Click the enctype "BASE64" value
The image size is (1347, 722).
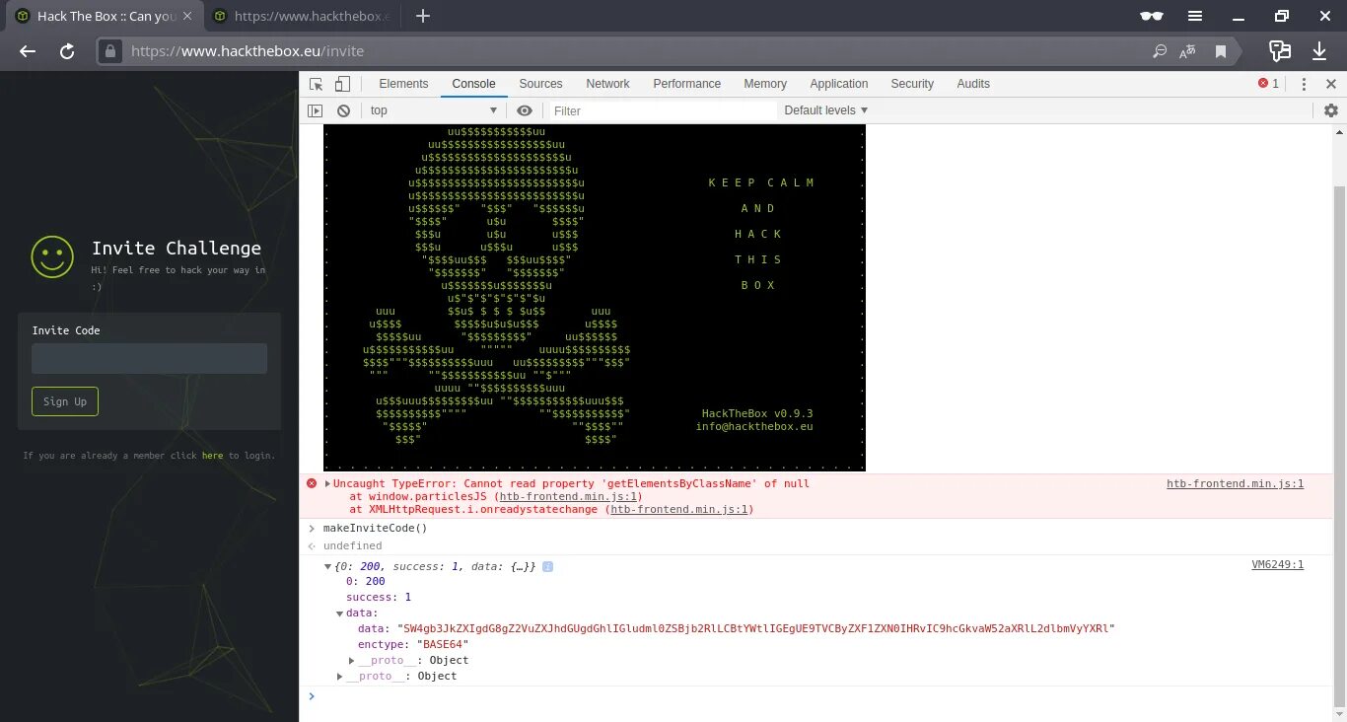(443, 644)
